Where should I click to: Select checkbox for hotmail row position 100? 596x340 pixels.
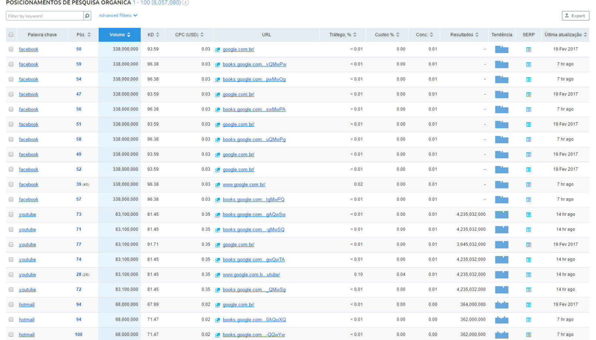(11, 334)
